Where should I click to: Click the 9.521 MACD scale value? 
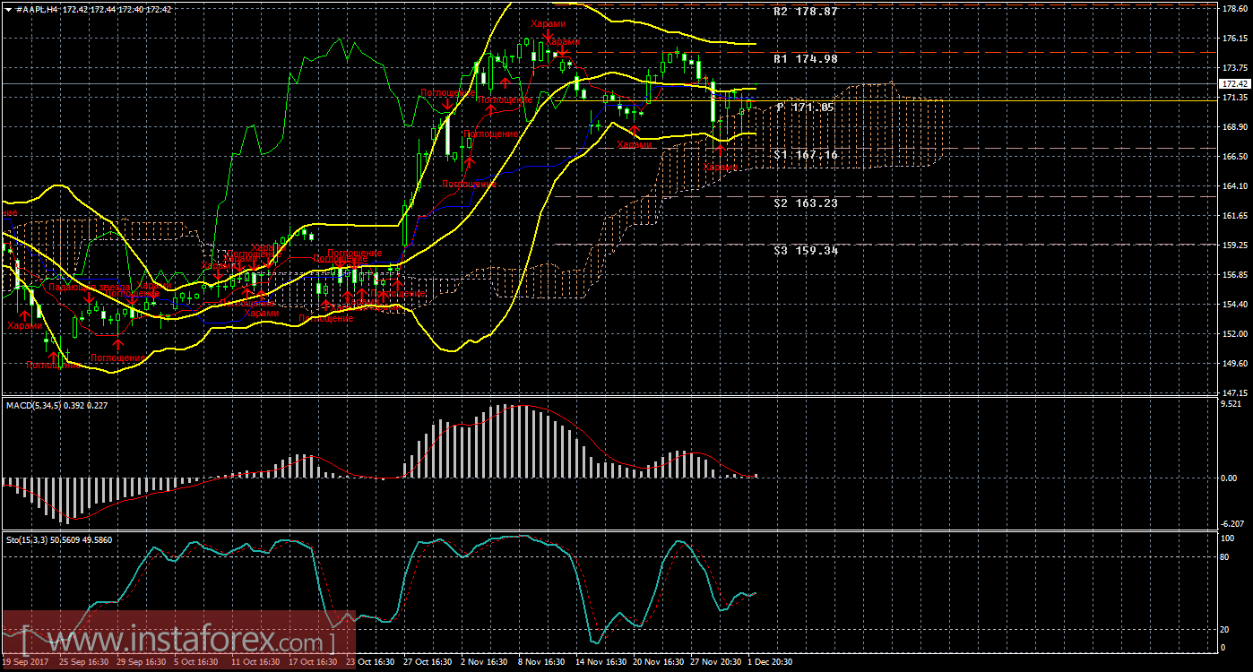coord(1234,404)
